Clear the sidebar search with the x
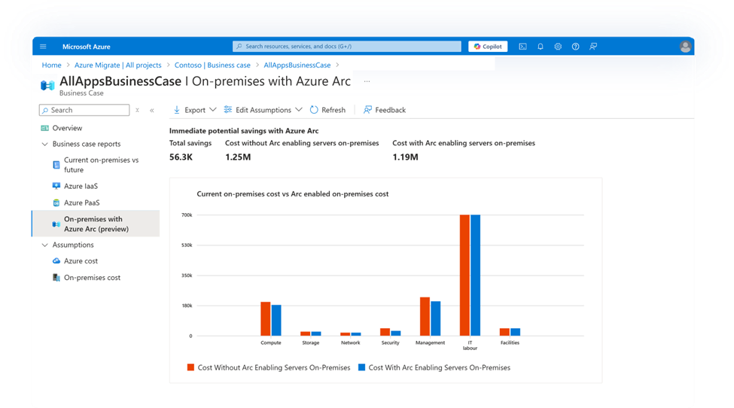 click(x=137, y=110)
